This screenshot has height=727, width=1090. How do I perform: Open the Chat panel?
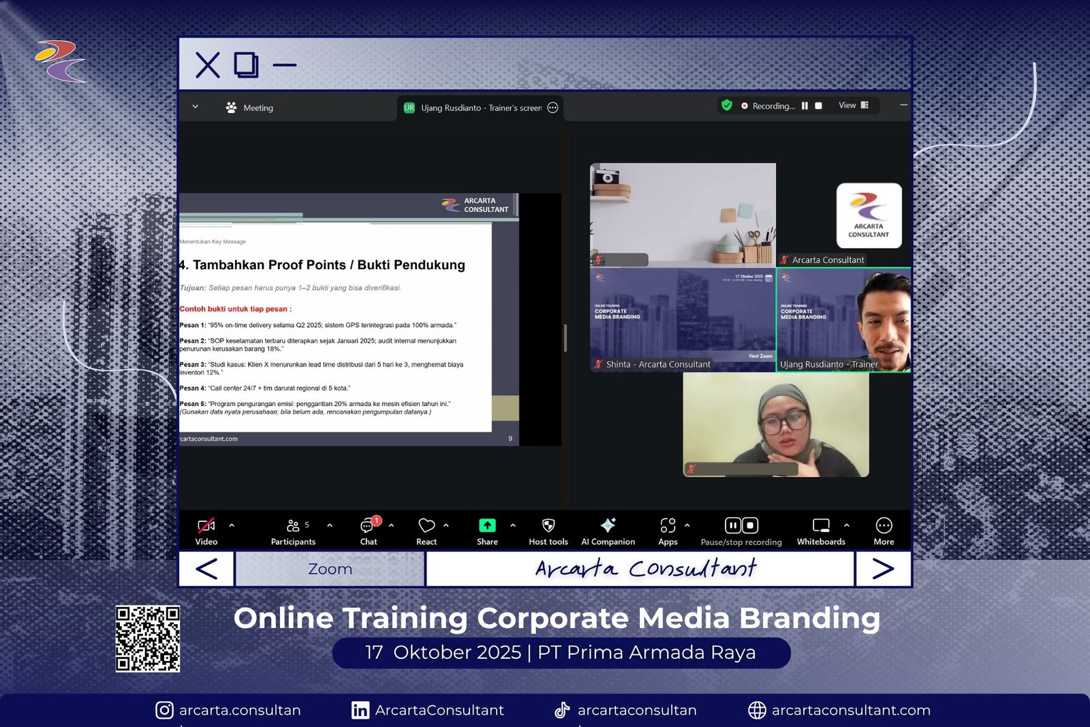(369, 531)
